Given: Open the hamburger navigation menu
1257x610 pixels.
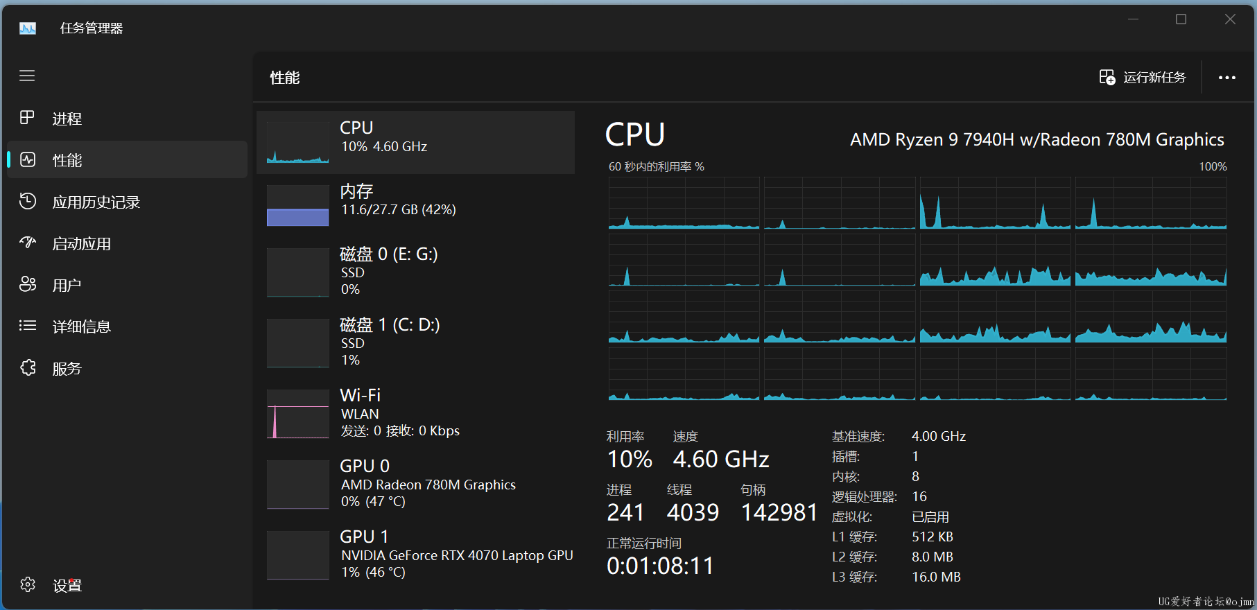Looking at the screenshot, I should 27,76.
